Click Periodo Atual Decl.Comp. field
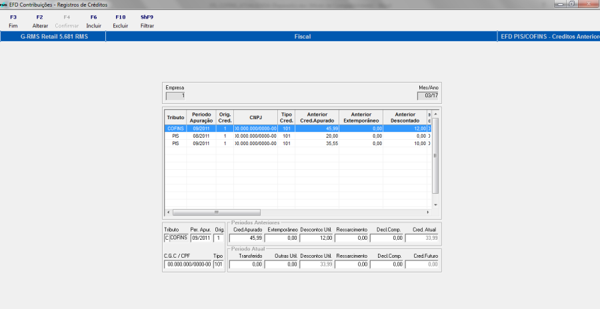This screenshot has height=309, width=600. click(x=387, y=264)
